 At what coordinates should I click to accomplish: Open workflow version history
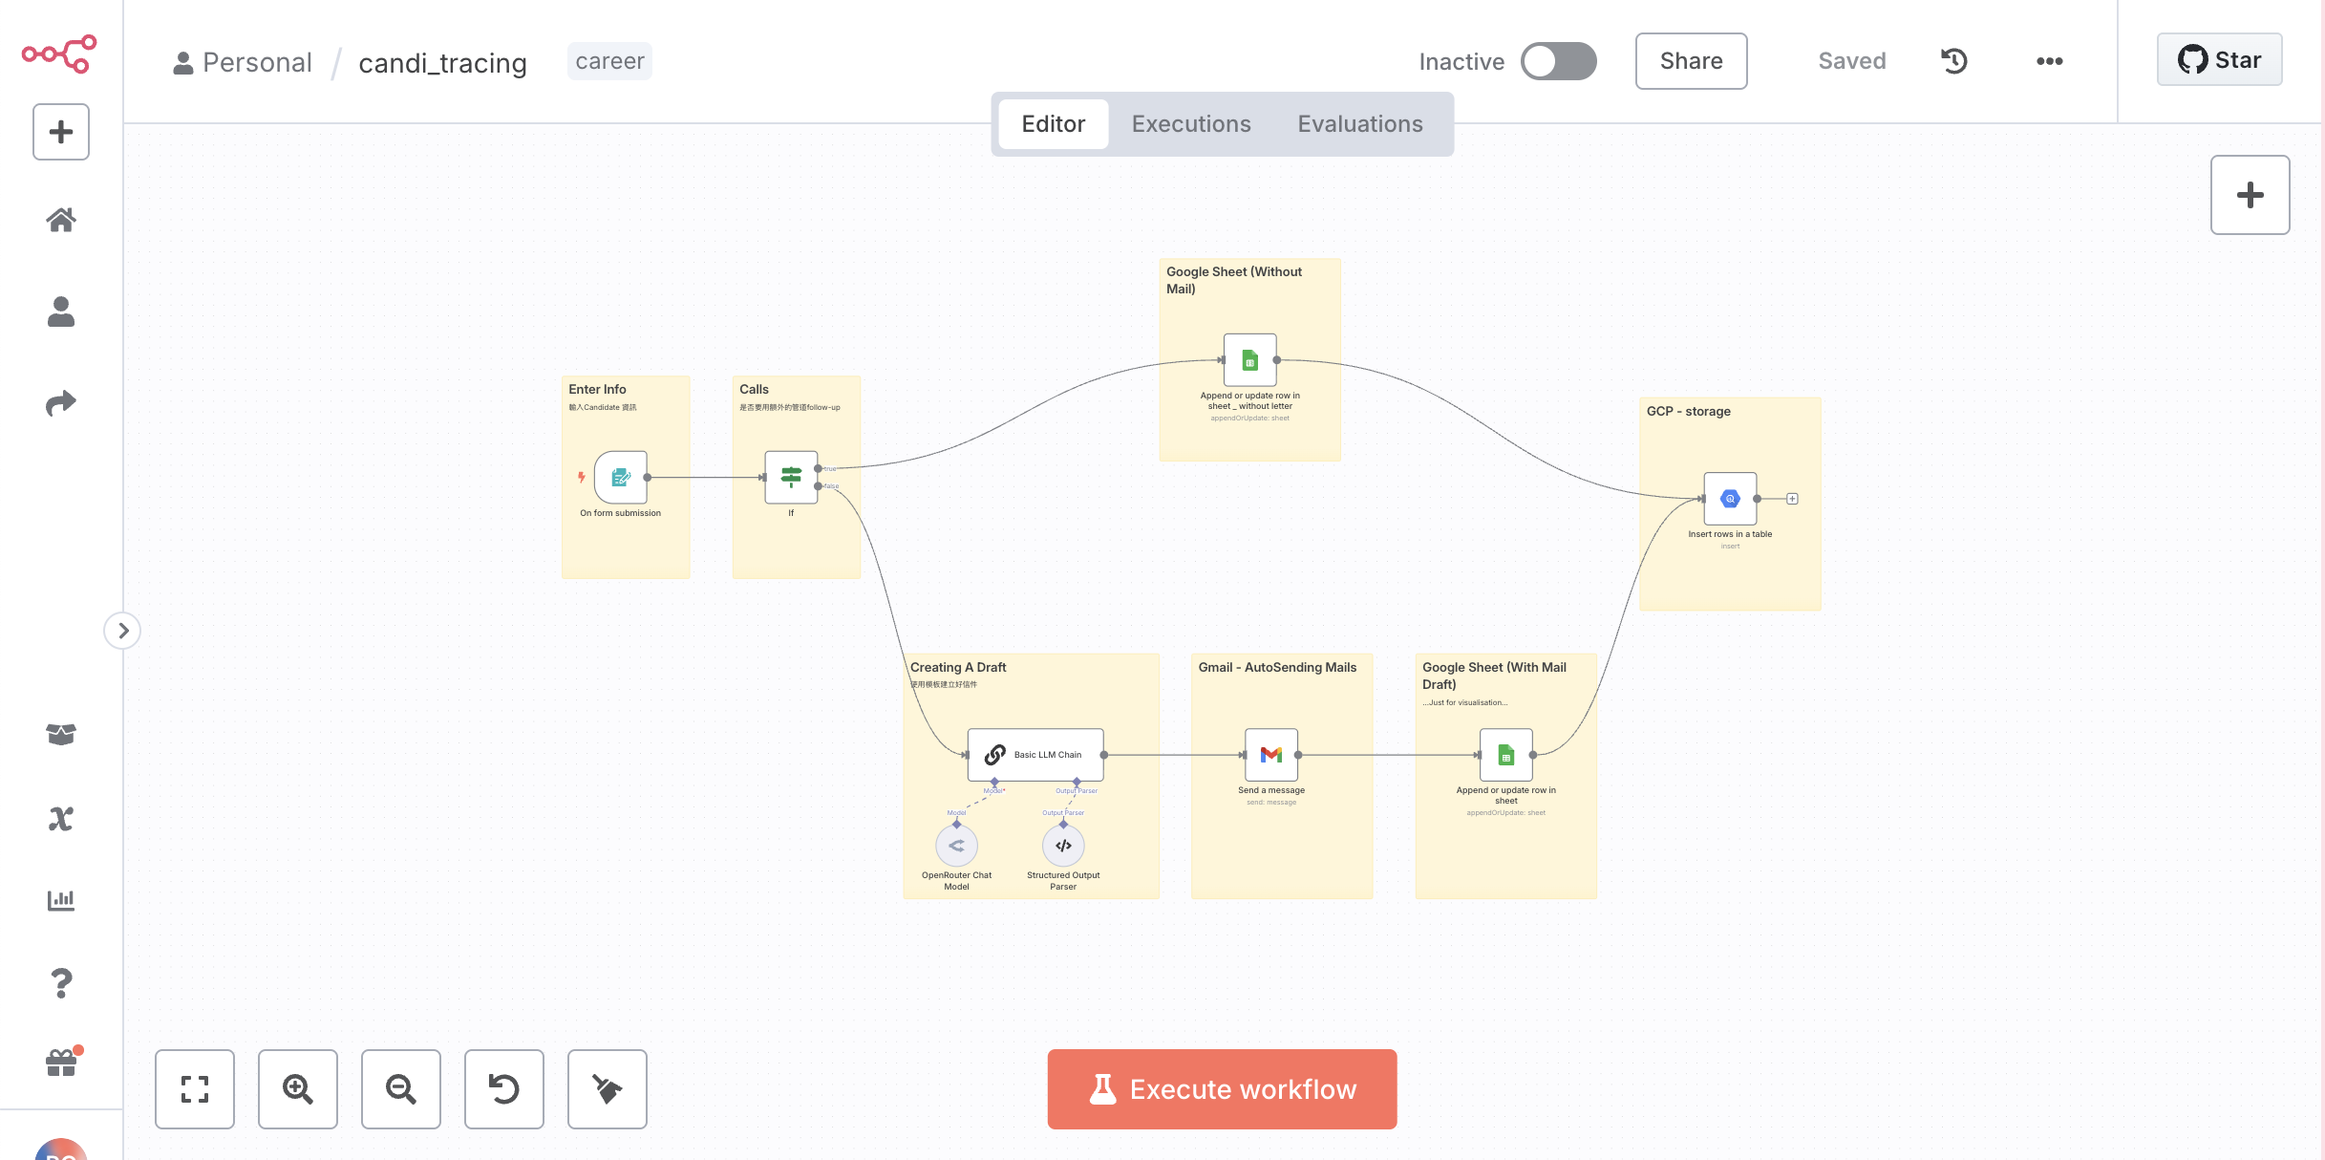(x=1953, y=61)
